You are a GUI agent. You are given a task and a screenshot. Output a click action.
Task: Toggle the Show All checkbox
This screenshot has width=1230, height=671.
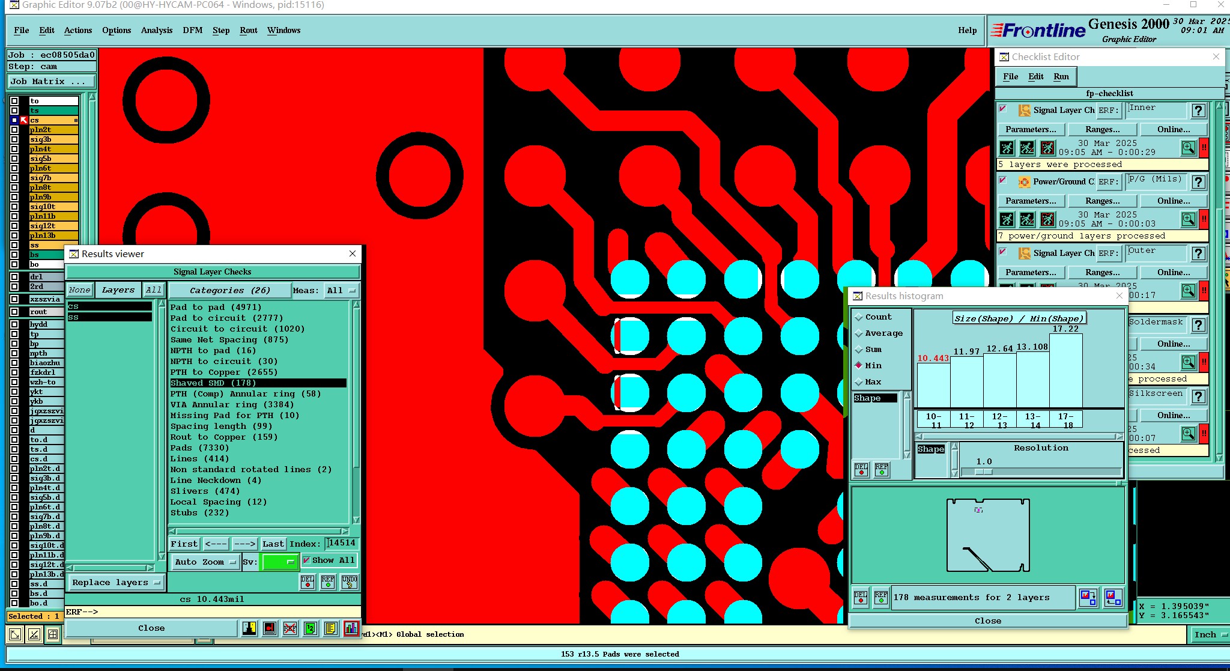pyautogui.click(x=307, y=560)
